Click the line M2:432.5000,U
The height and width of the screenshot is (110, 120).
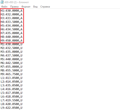11,48
